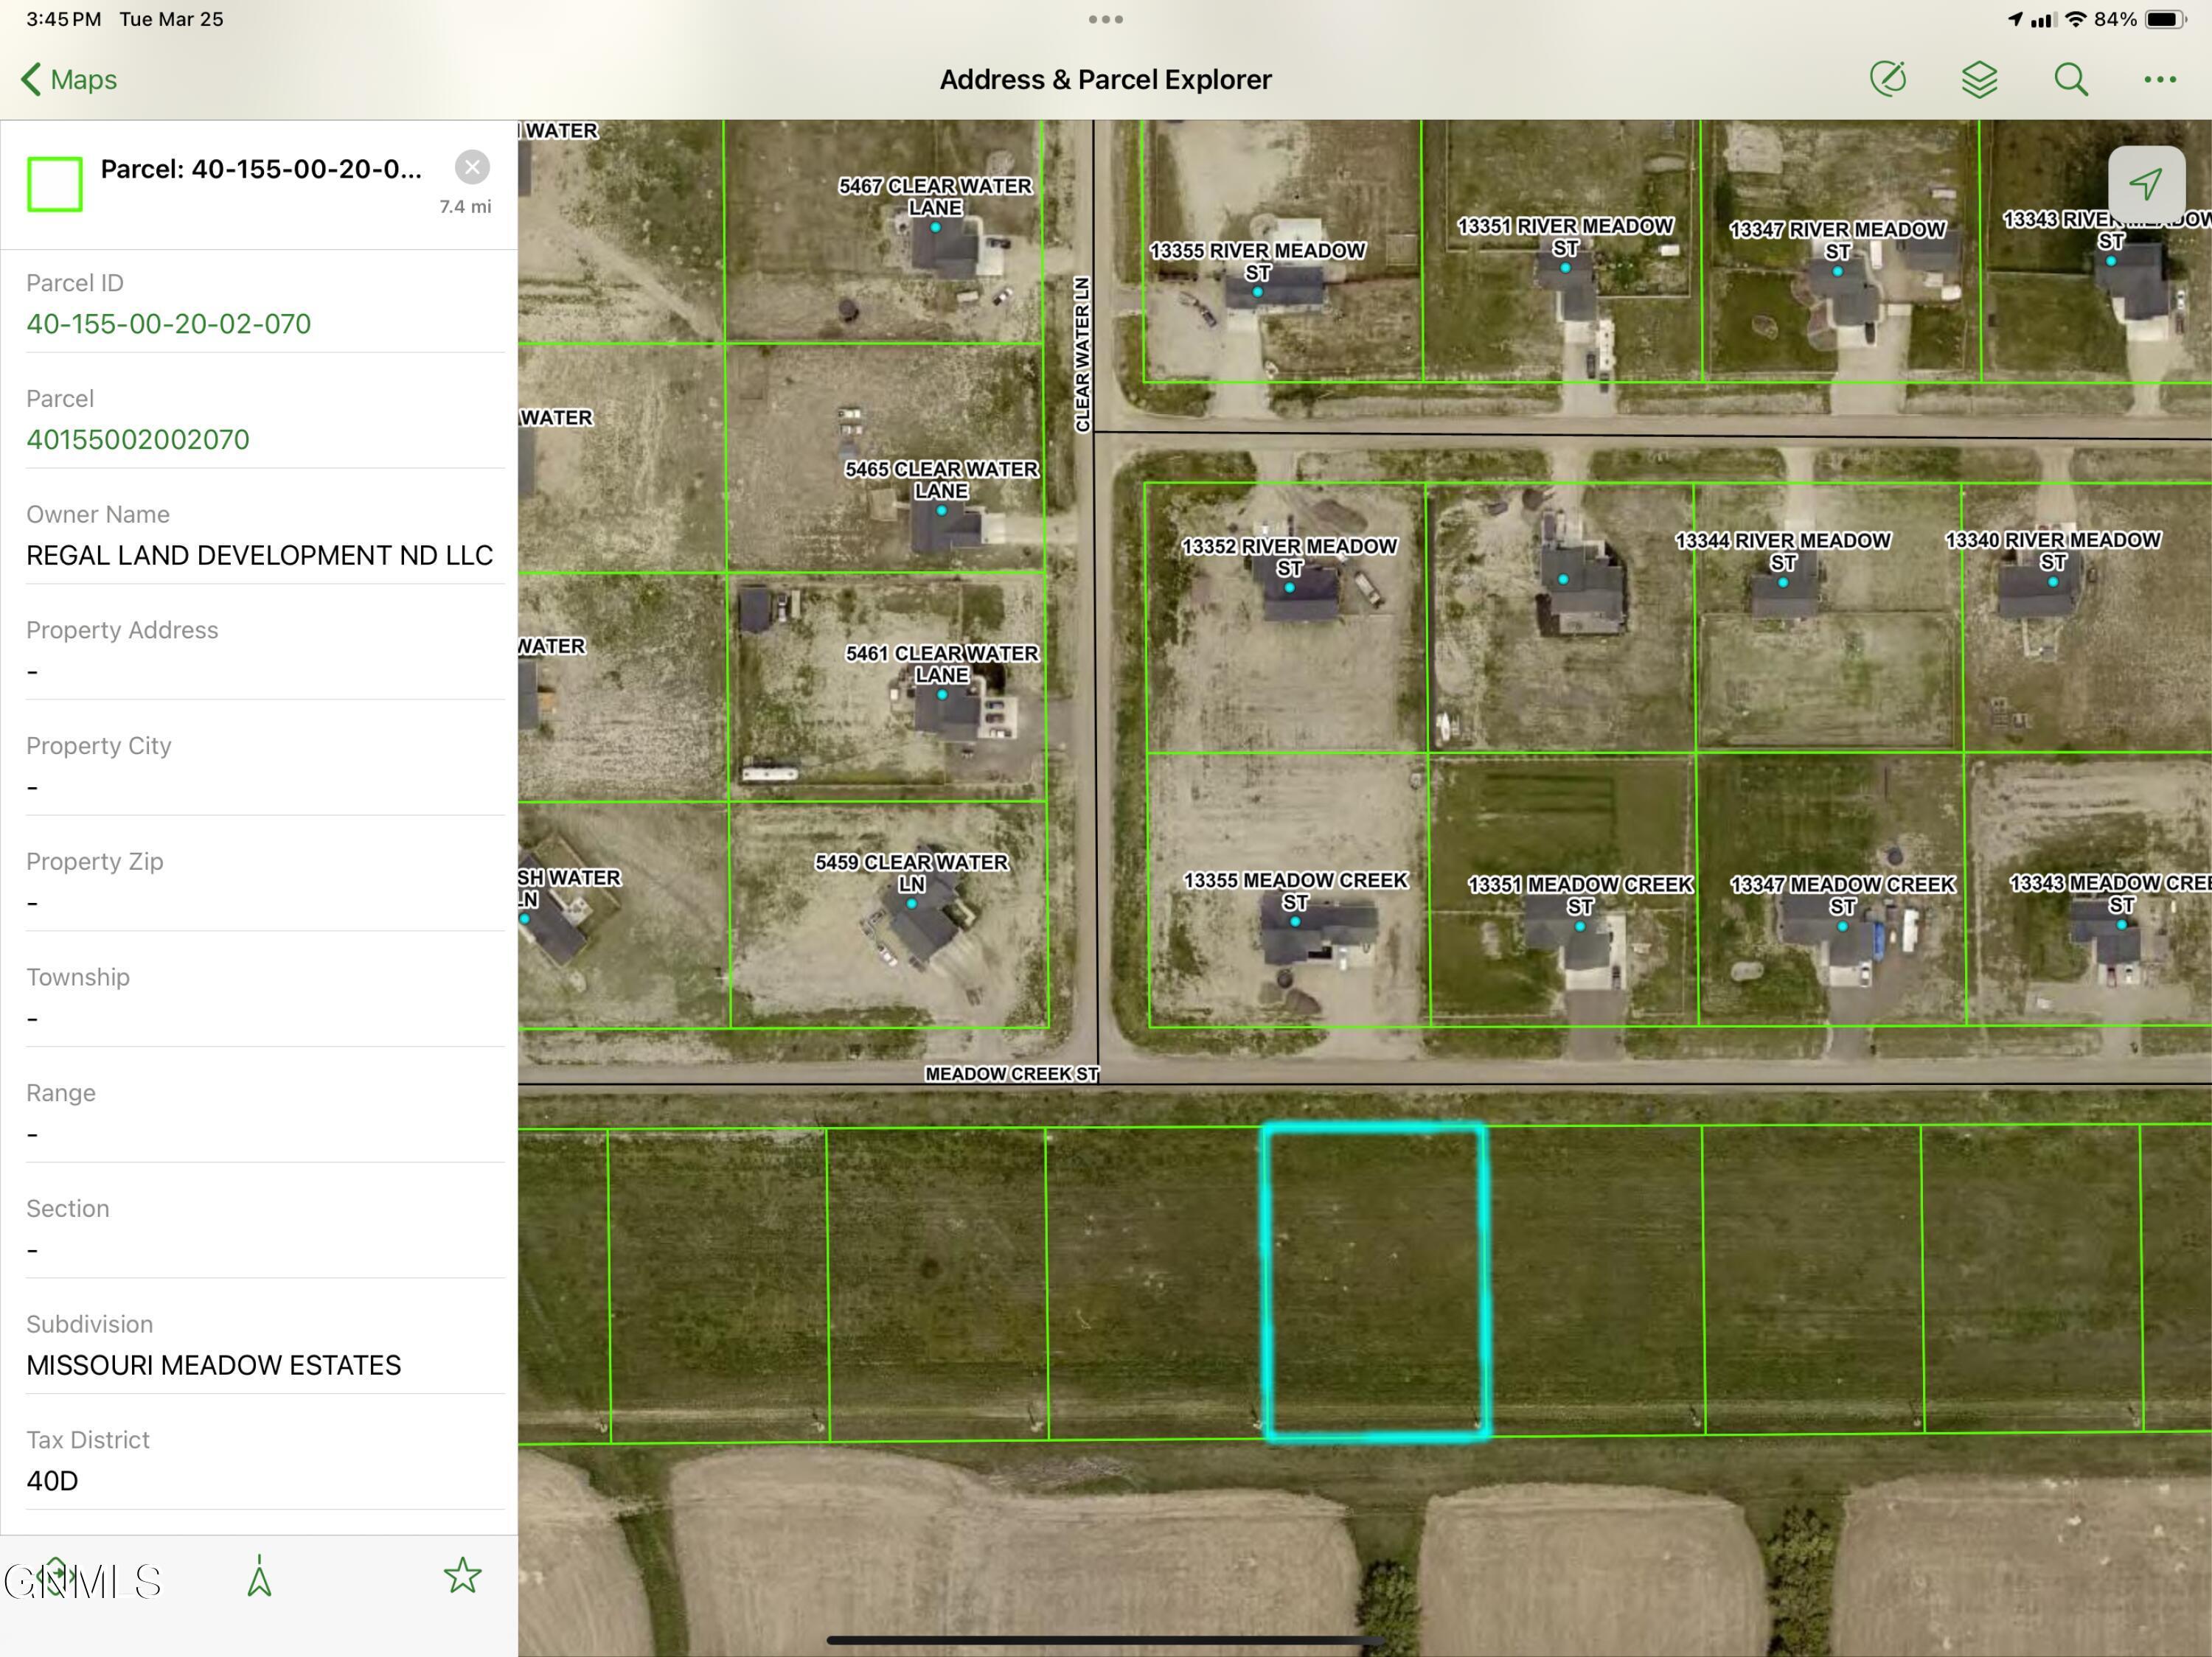Tap the marker on 13352 River Meadow St
The image size is (2212, 1657).
click(x=1289, y=587)
